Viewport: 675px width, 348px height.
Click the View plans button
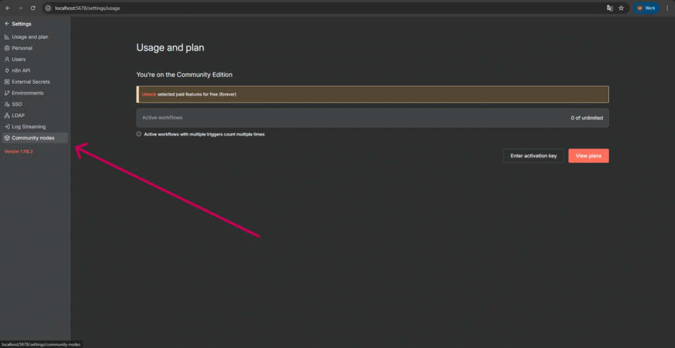point(588,156)
